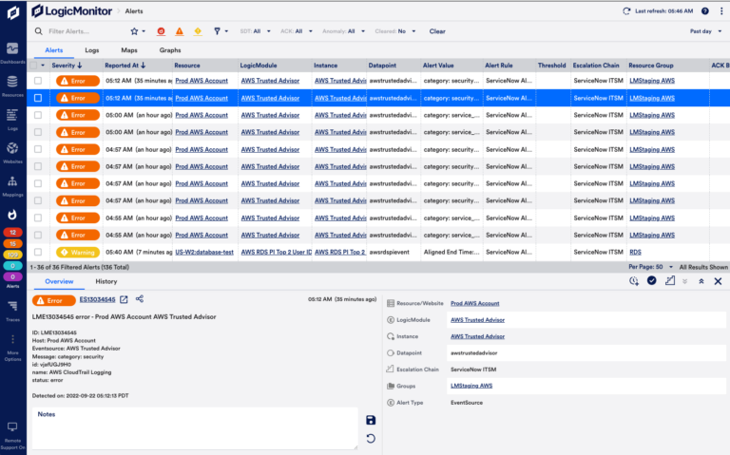Tick the checkbox of the highlighted alert row

click(x=38, y=97)
